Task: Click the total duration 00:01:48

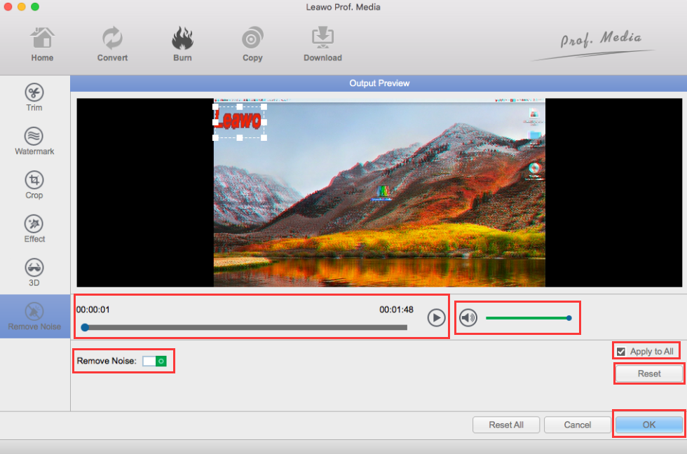Action: tap(396, 310)
